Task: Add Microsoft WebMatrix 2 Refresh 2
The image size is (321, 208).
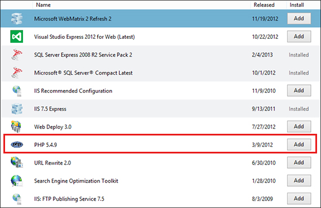Action: coord(299,19)
